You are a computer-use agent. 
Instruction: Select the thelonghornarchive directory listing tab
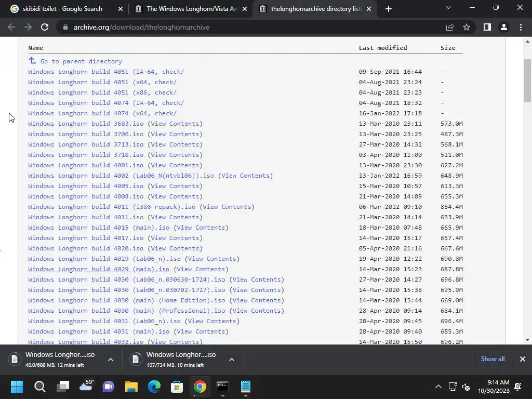[x=316, y=9]
